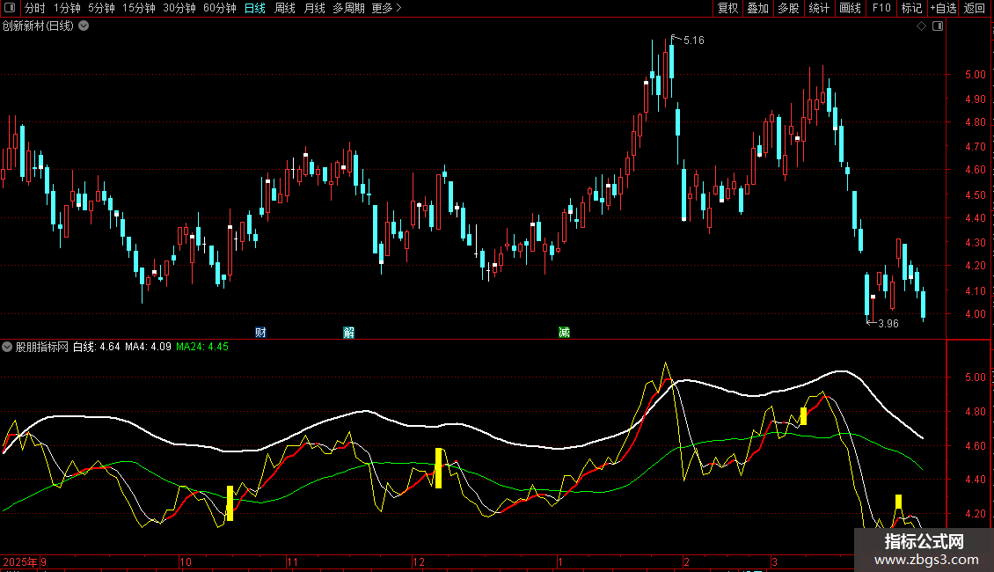This screenshot has width=994, height=572.
Task: Click the diamond icon above the price axis
Action: pyautogui.click(x=921, y=26)
